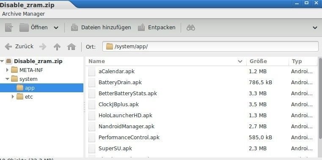The height and width of the screenshot is (160, 322).
Task: Open the Archive Manager menu
Action: [x=23, y=14]
